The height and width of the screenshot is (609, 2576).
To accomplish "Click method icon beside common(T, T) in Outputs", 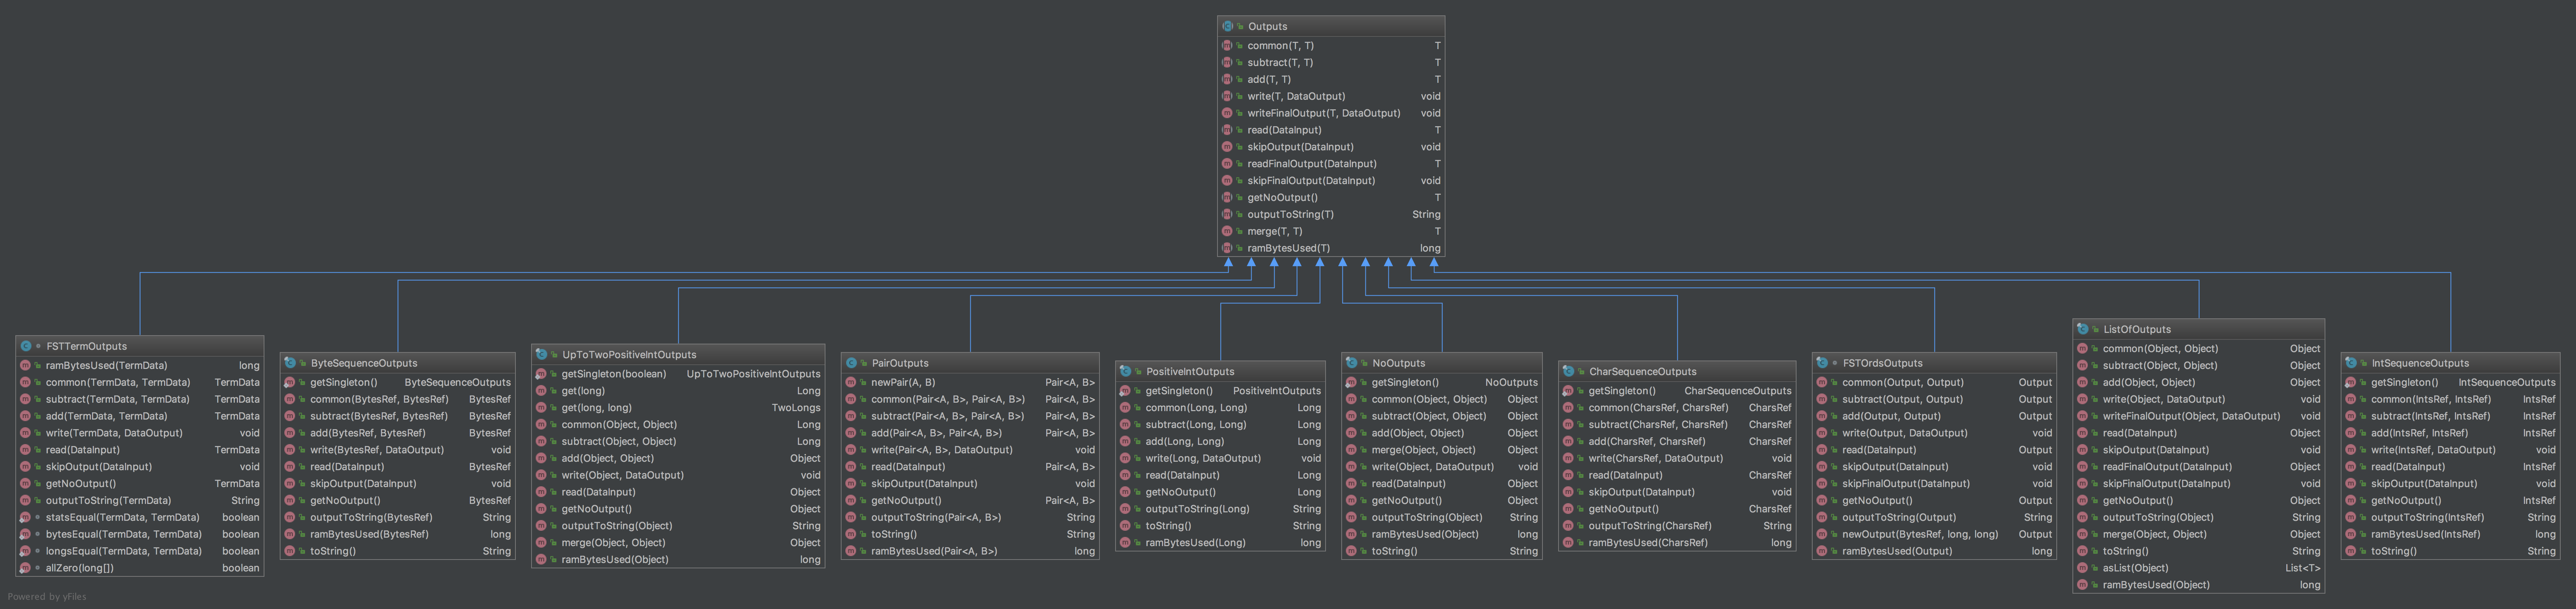I will (x=1227, y=46).
